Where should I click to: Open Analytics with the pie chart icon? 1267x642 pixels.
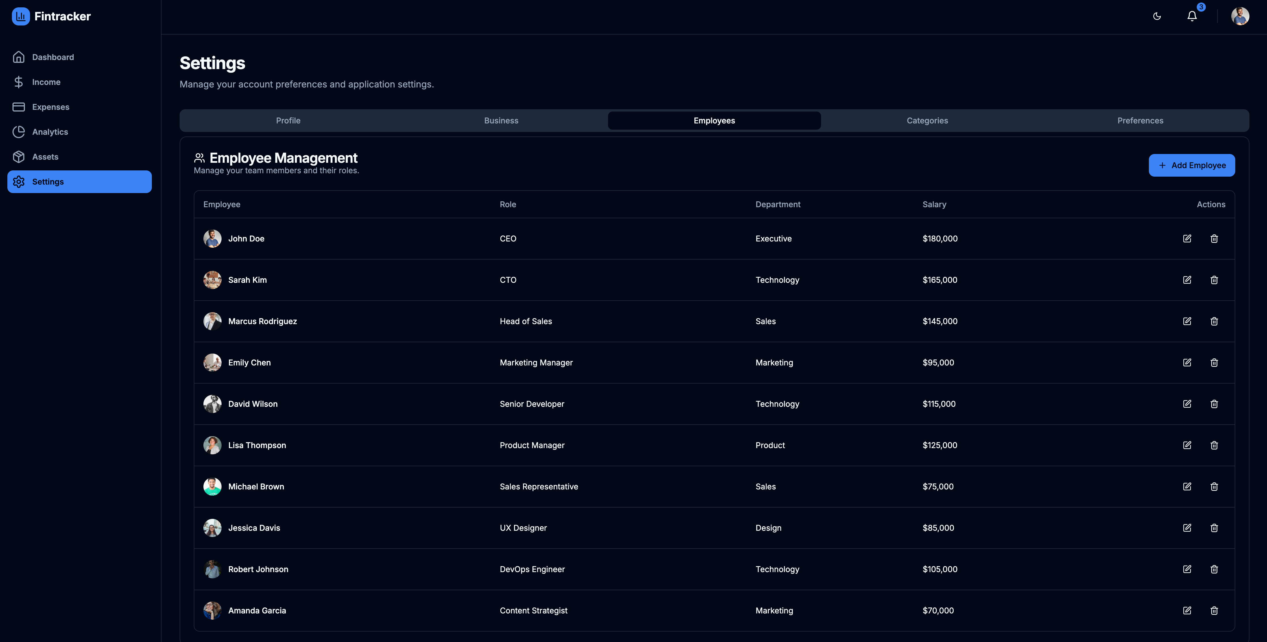[x=19, y=132]
